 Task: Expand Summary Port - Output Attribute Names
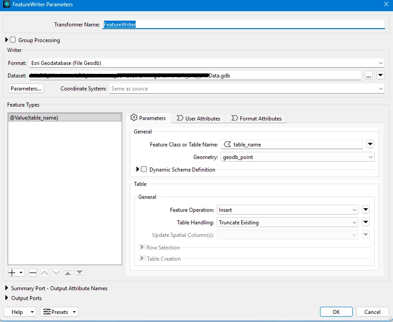click(7, 288)
